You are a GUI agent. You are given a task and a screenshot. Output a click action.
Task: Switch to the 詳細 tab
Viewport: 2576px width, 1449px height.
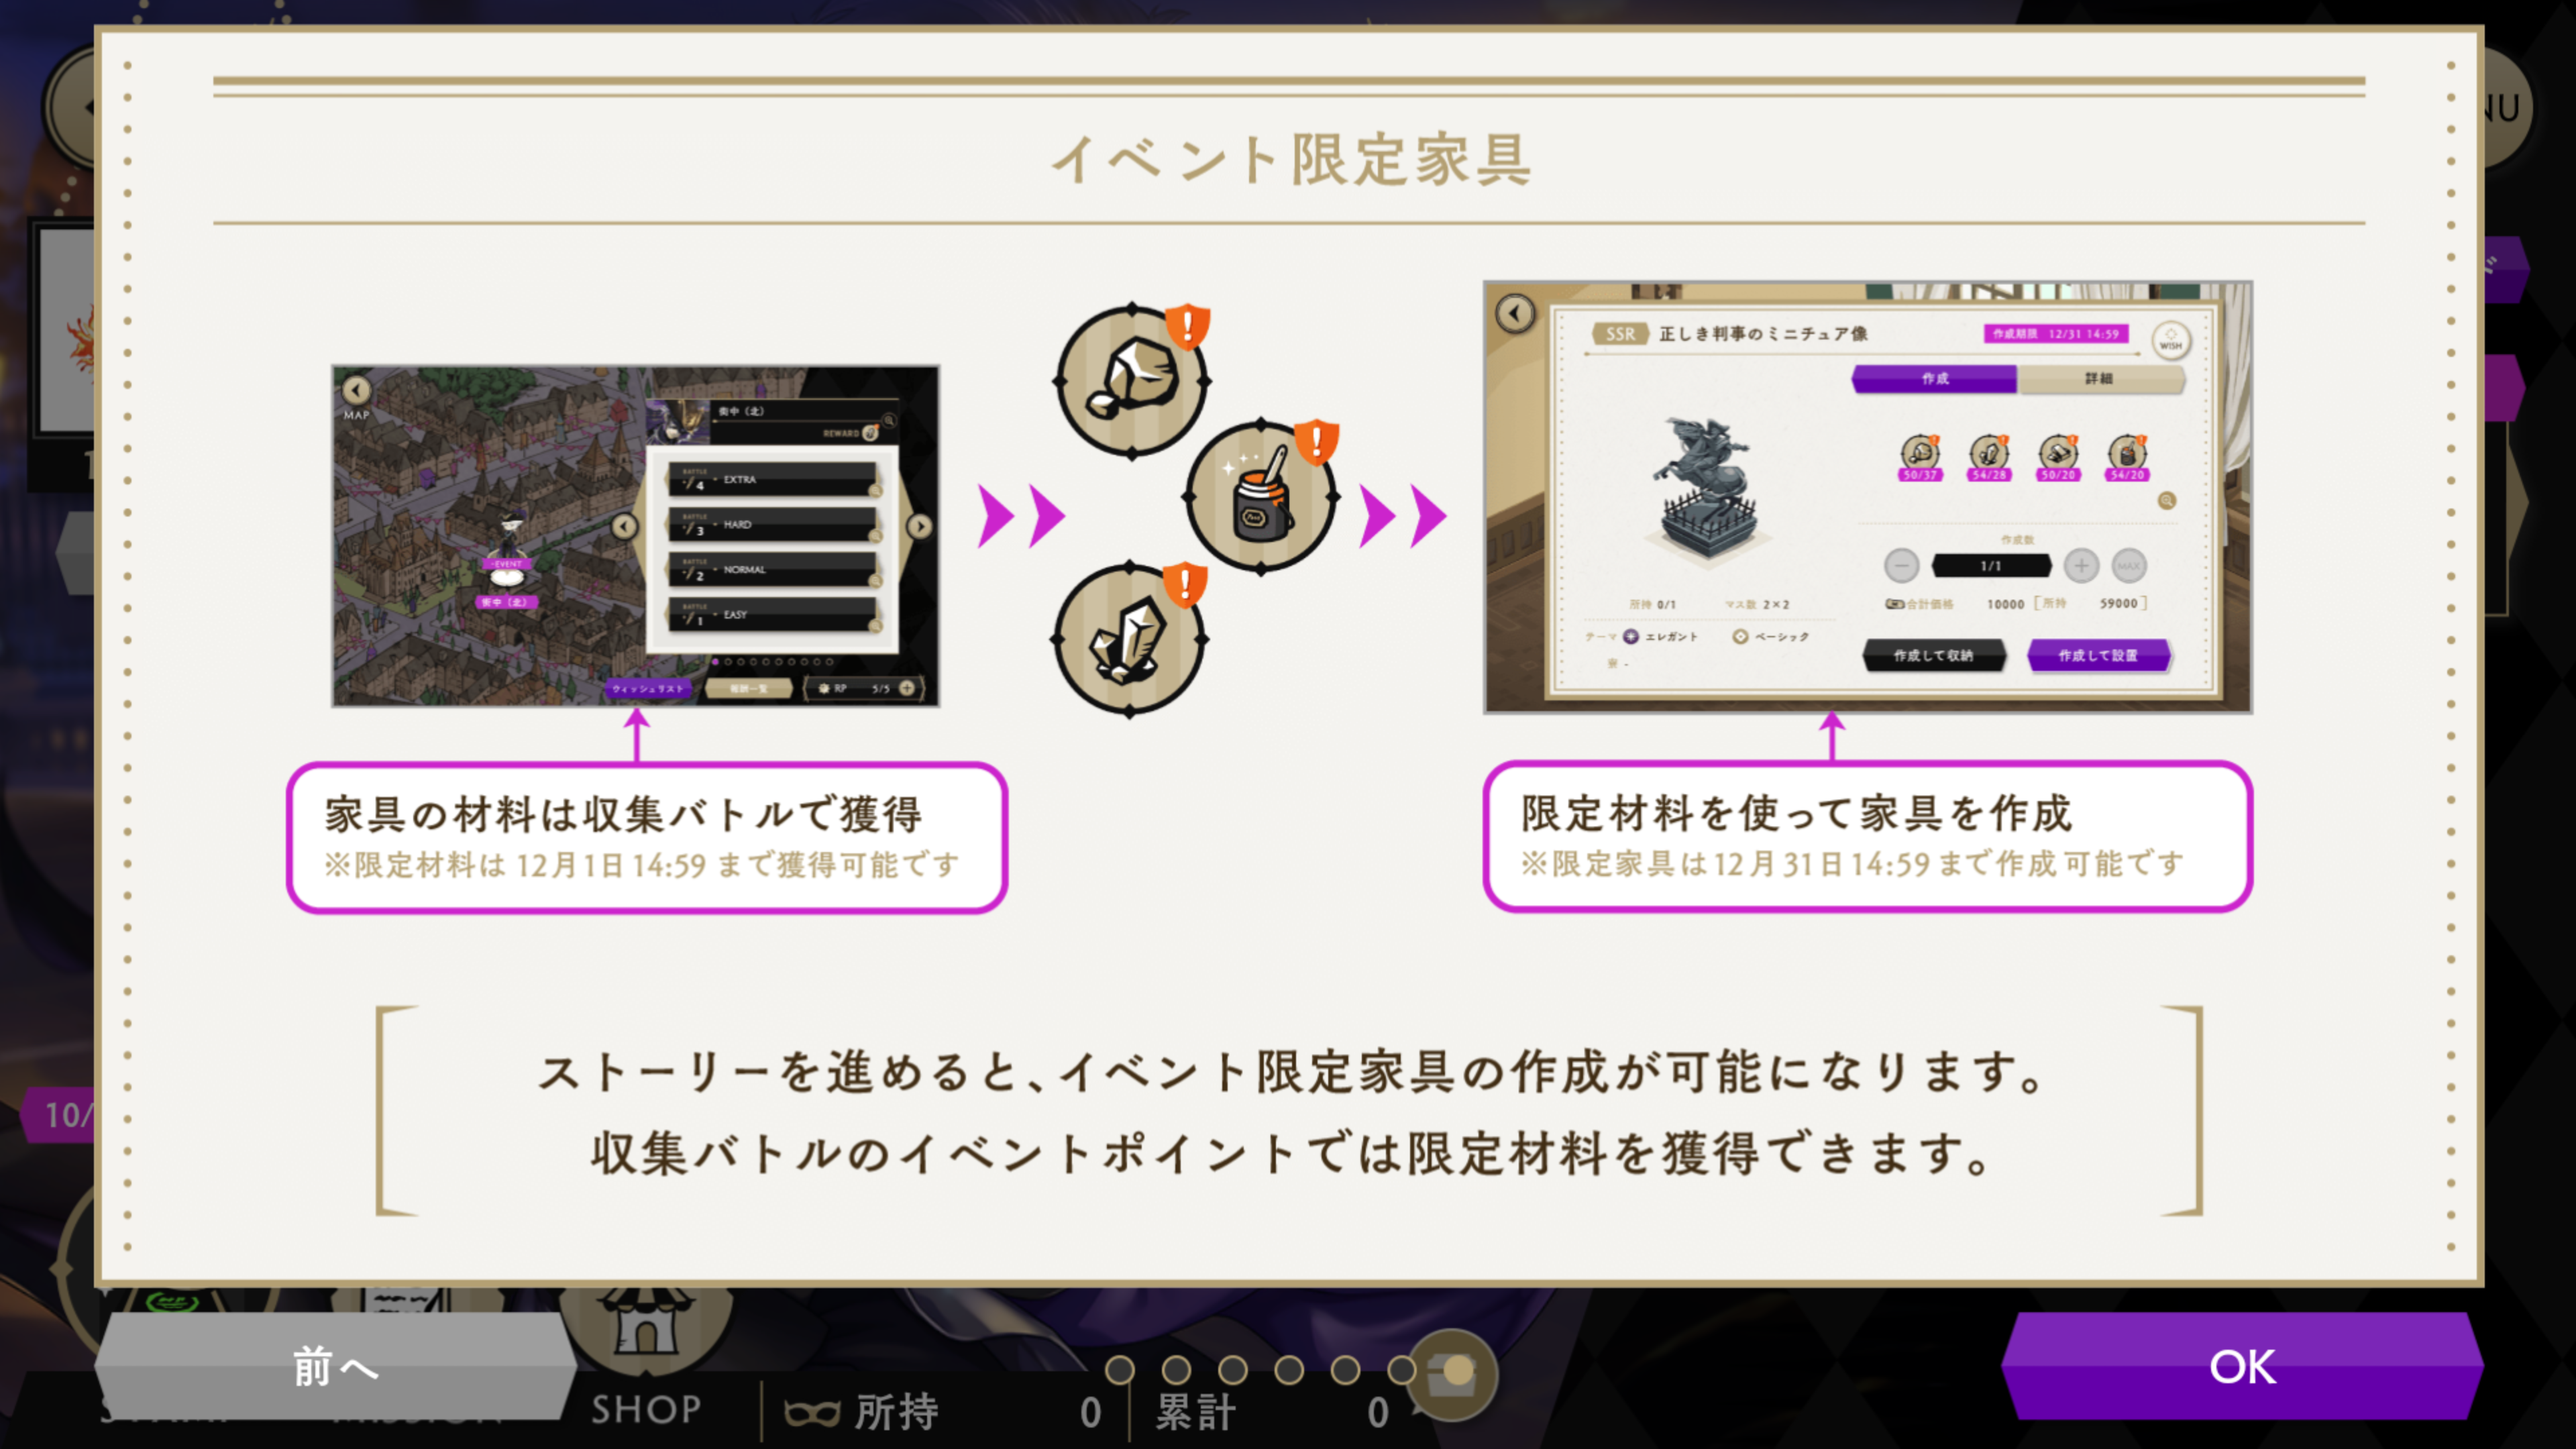(2100, 378)
